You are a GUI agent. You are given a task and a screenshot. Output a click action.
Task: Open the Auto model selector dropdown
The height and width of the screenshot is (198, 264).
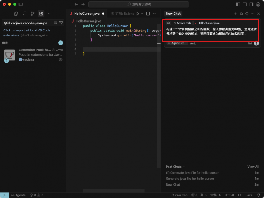pos(193,43)
